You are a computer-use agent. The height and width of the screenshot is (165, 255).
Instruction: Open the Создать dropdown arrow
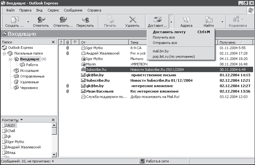[x=28, y=22]
